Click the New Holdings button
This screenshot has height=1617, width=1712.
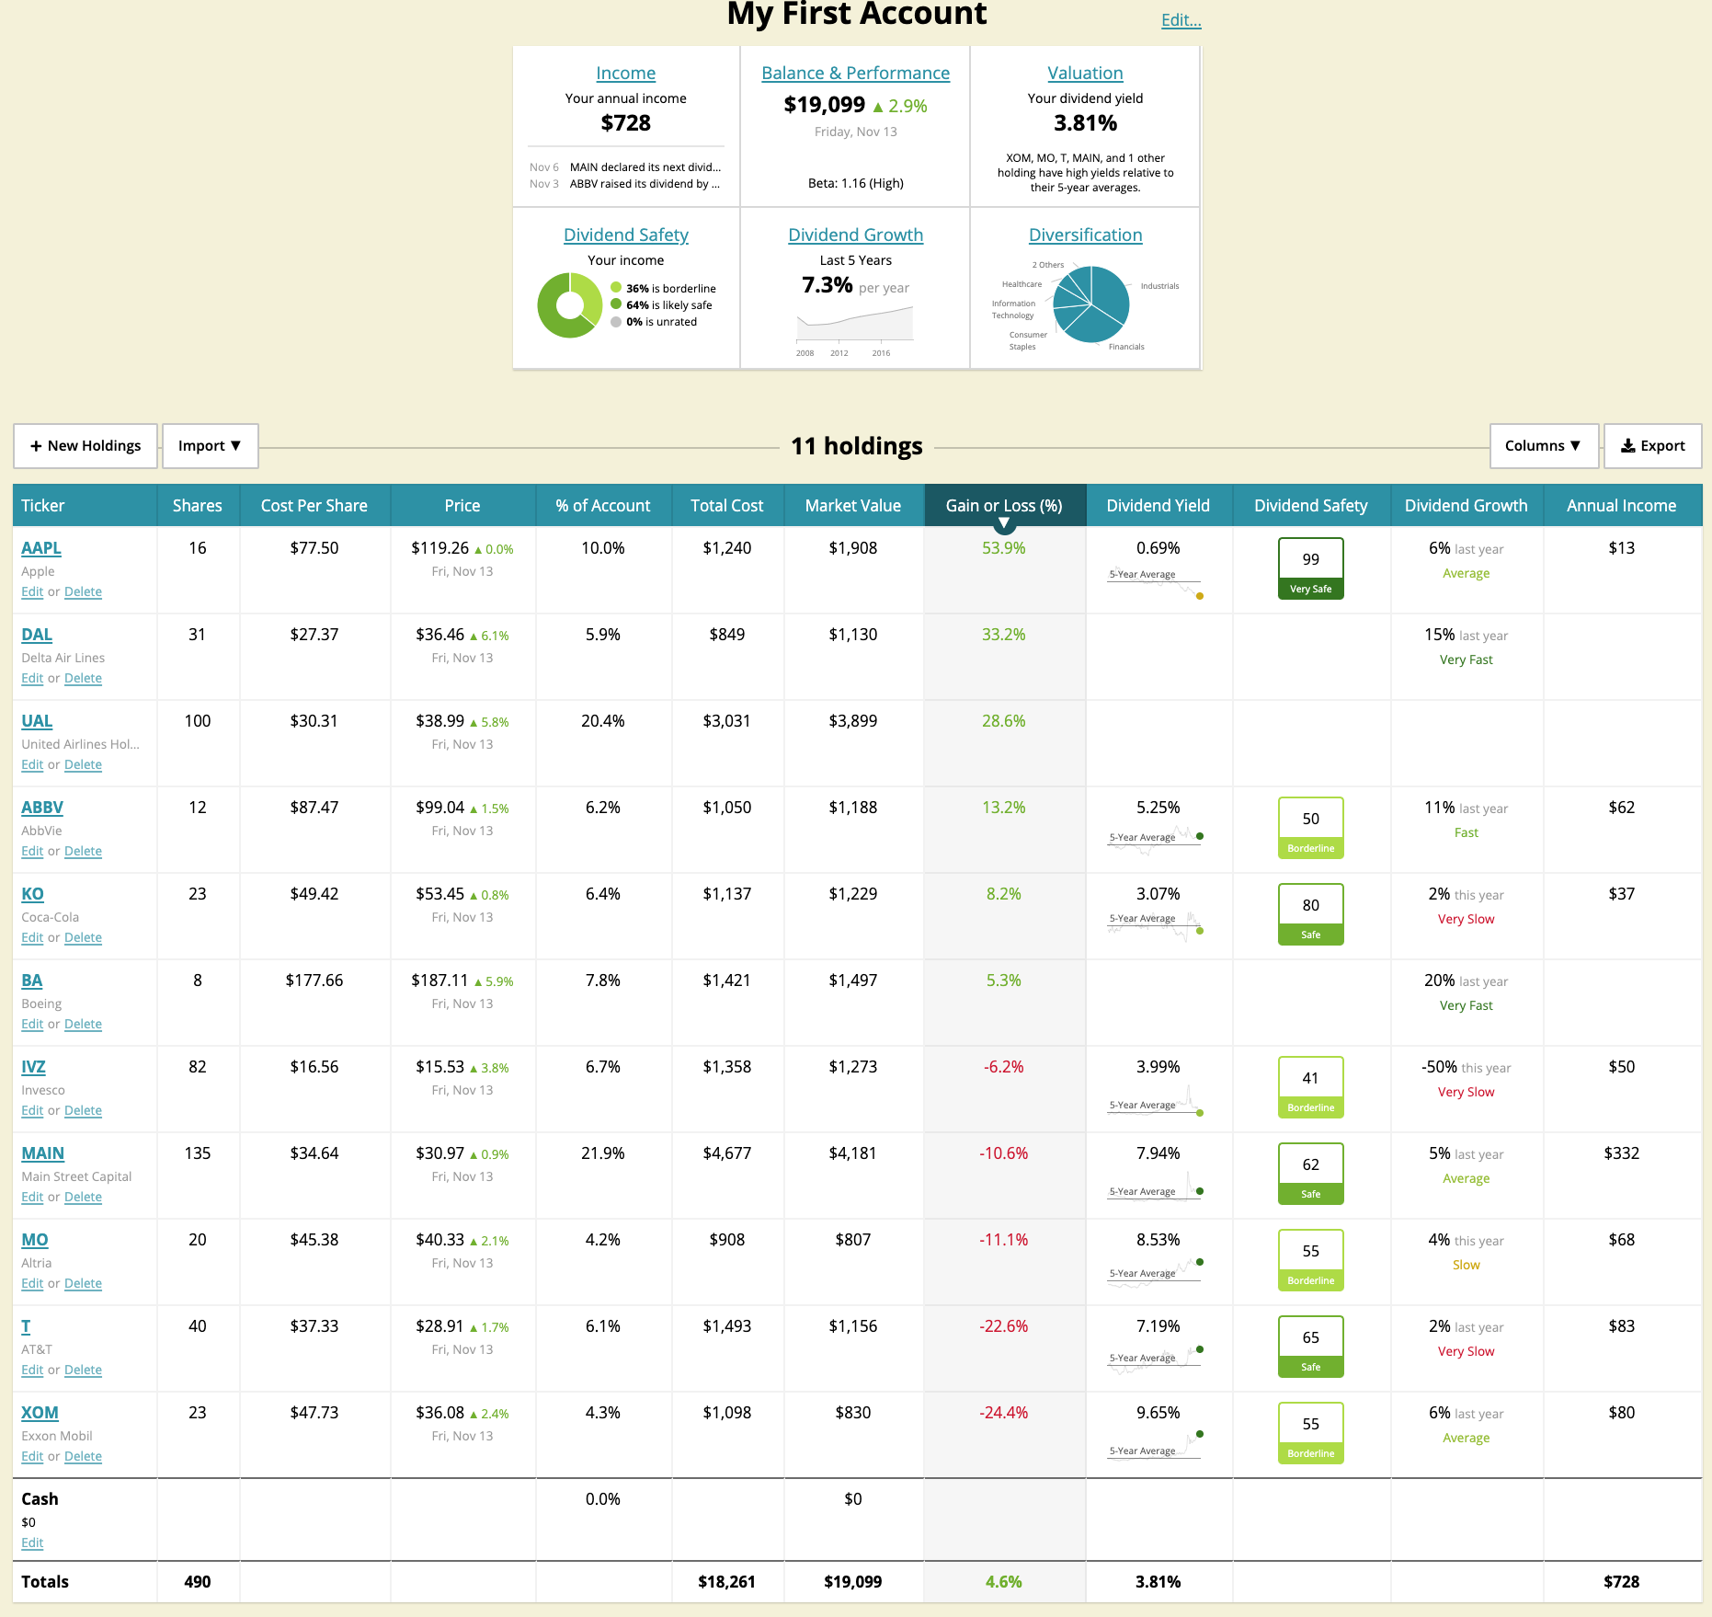(x=86, y=446)
